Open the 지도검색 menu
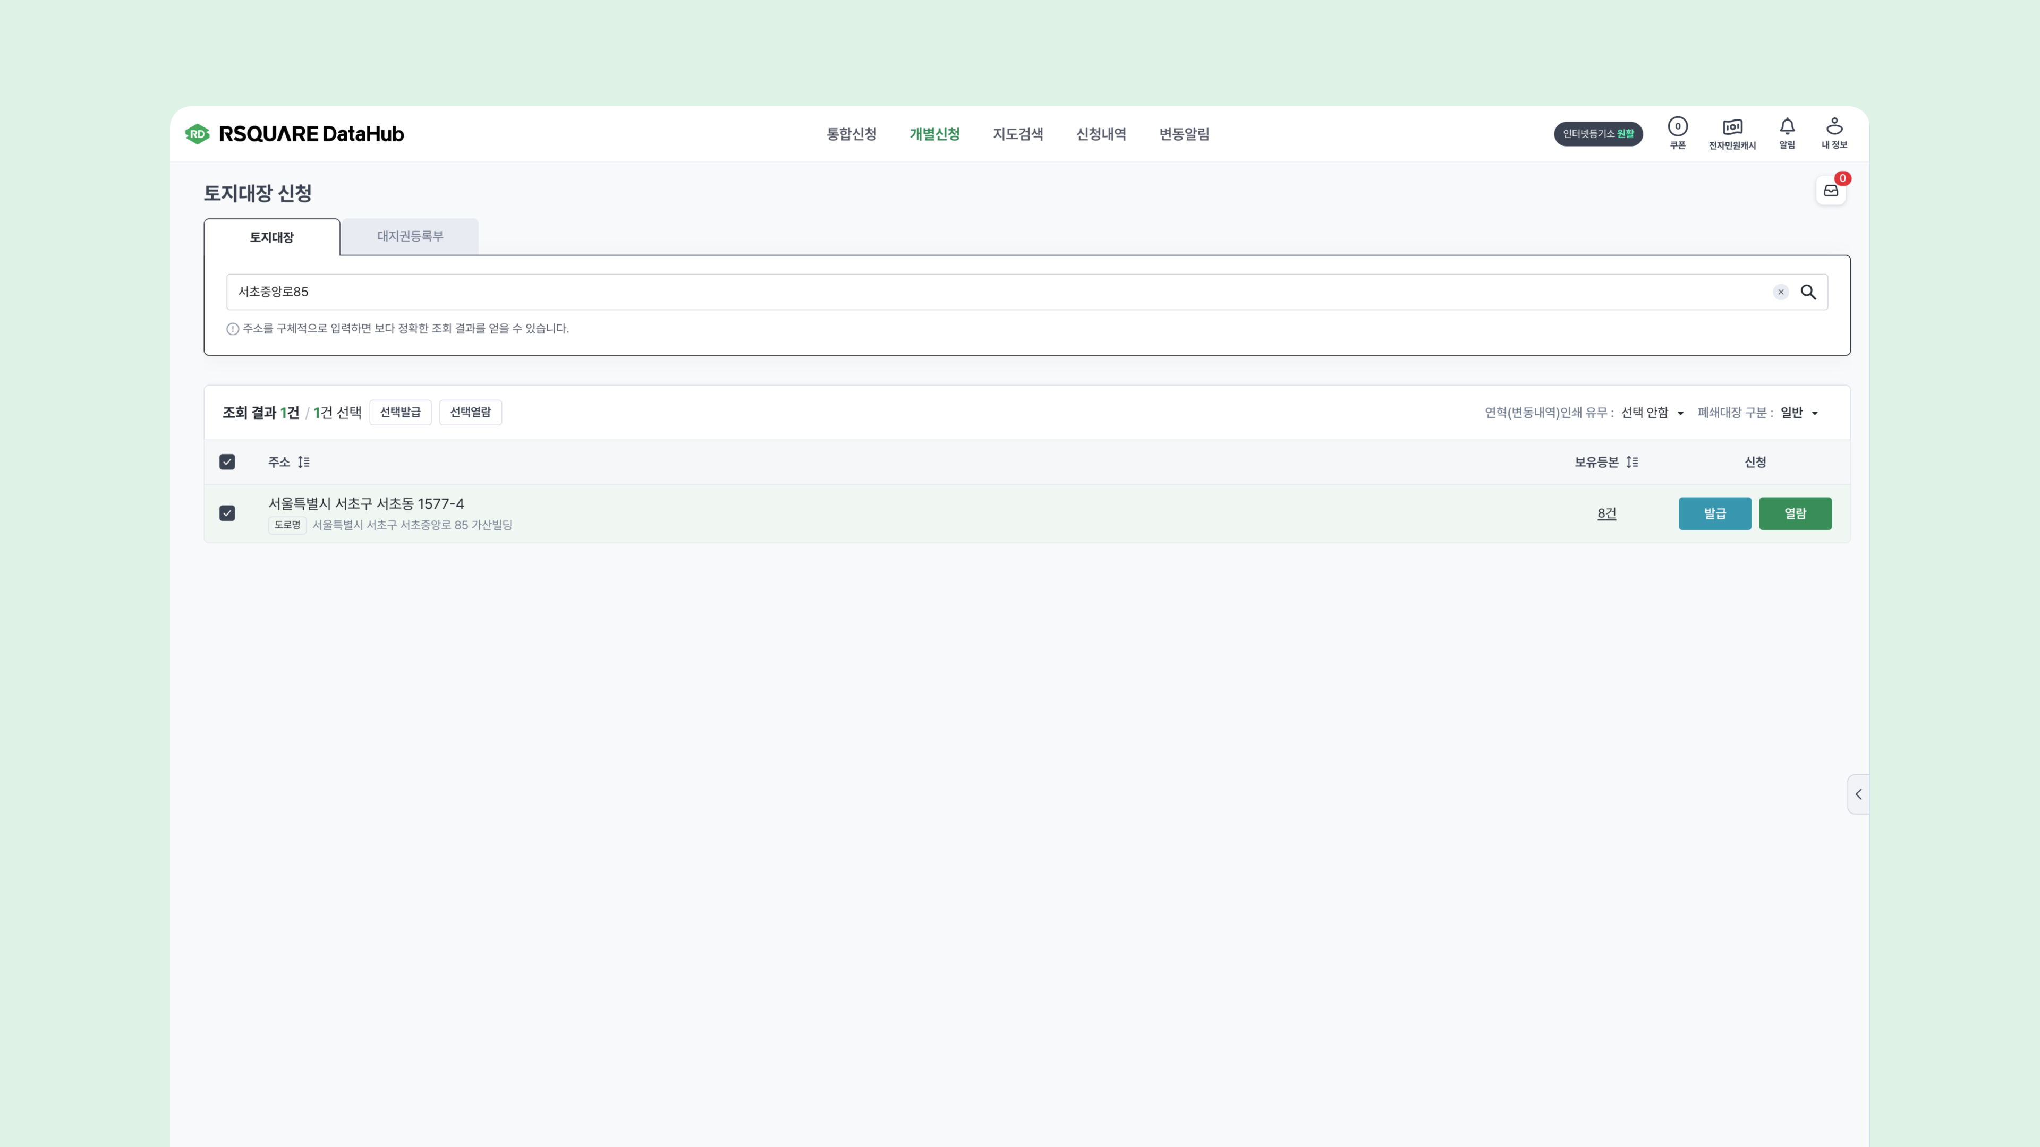Image resolution: width=2040 pixels, height=1147 pixels. [1018, 134]
